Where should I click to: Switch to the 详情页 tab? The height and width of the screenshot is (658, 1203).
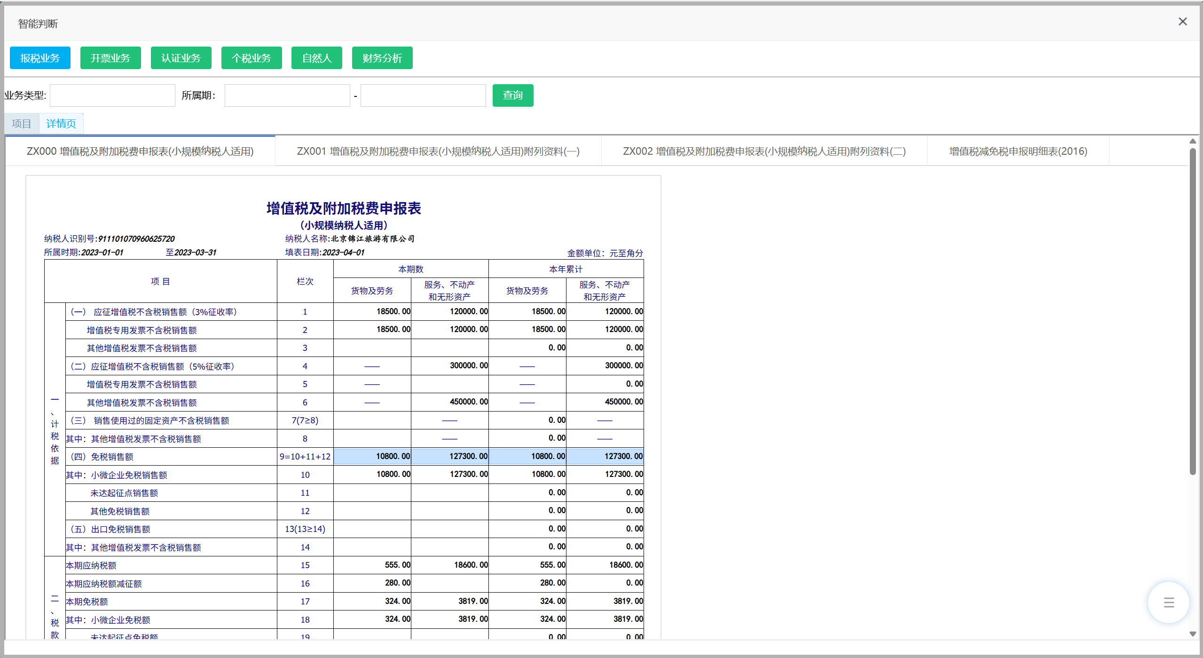[61, 124]
